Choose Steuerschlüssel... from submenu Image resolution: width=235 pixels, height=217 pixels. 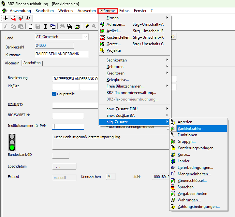(x=199, y=181)
